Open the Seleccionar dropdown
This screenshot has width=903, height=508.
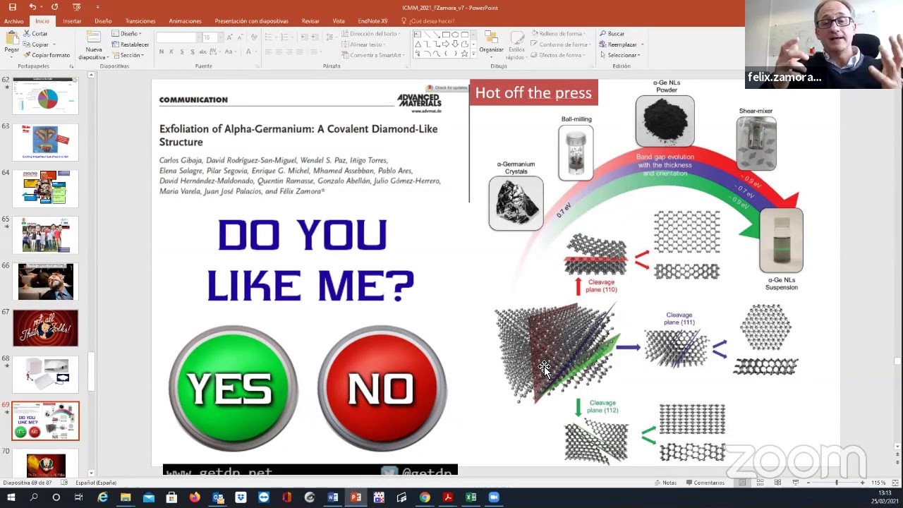(619, 55)
